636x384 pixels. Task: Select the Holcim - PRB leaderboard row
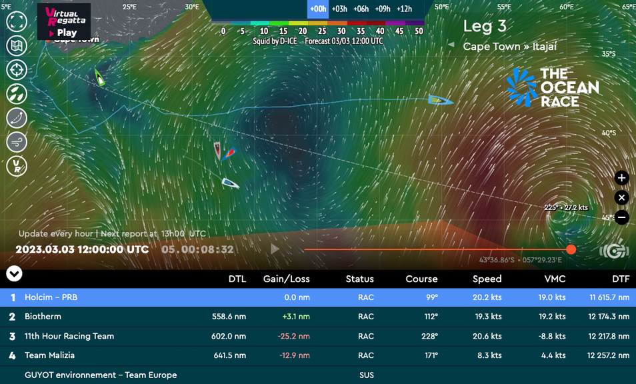click(x=318, y=297)
